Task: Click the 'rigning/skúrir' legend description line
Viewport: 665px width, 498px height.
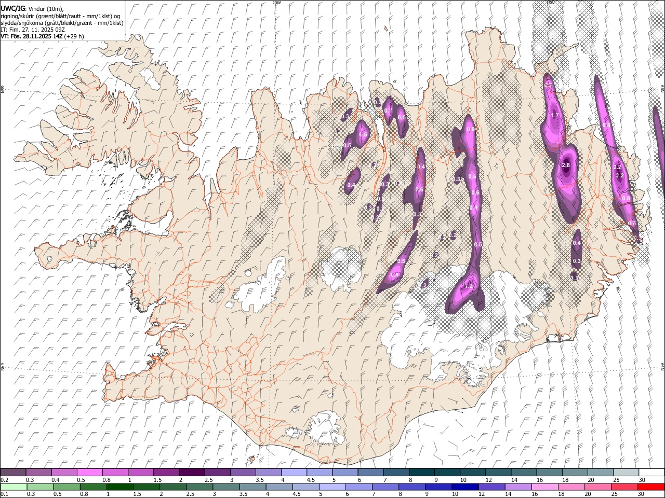Action: [x=60, y=16]
